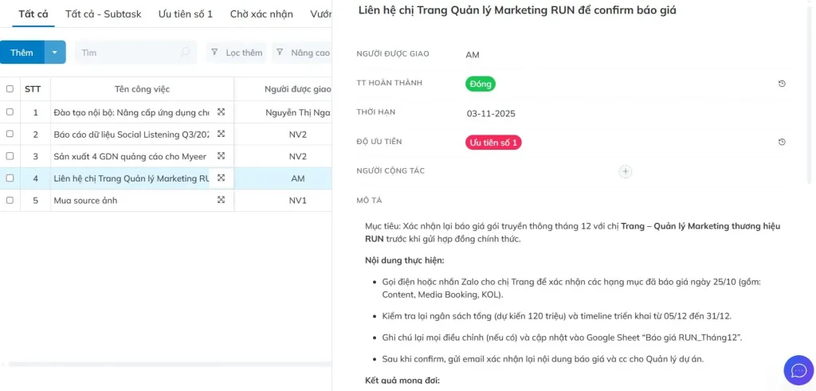This screenshot has height=391, width=816.
Task: Check the box for row 5
Action: [x=10, y=200]
